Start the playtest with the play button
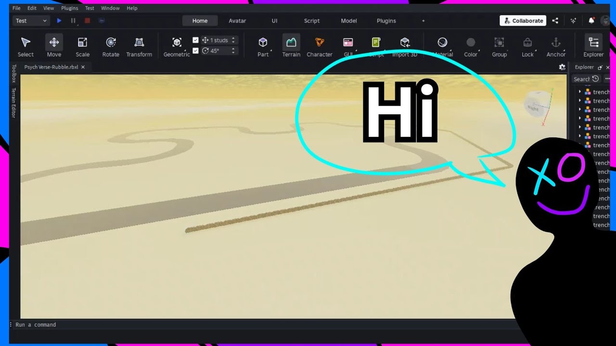616x346 pixels. coord(59,21)
